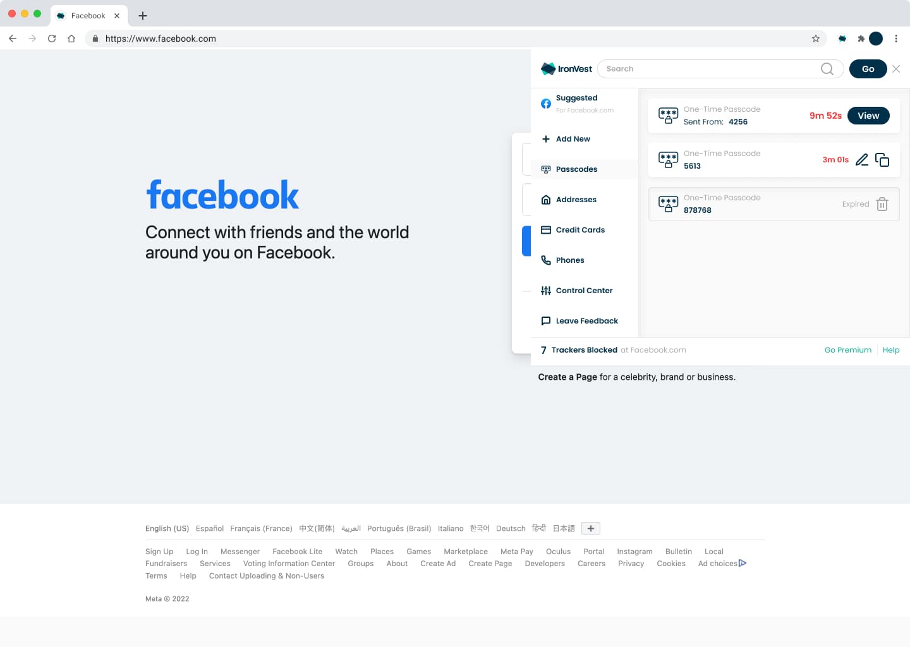Open a new browser tab
The height and width of the screenshot is (647, 910).
click(143, 16)
